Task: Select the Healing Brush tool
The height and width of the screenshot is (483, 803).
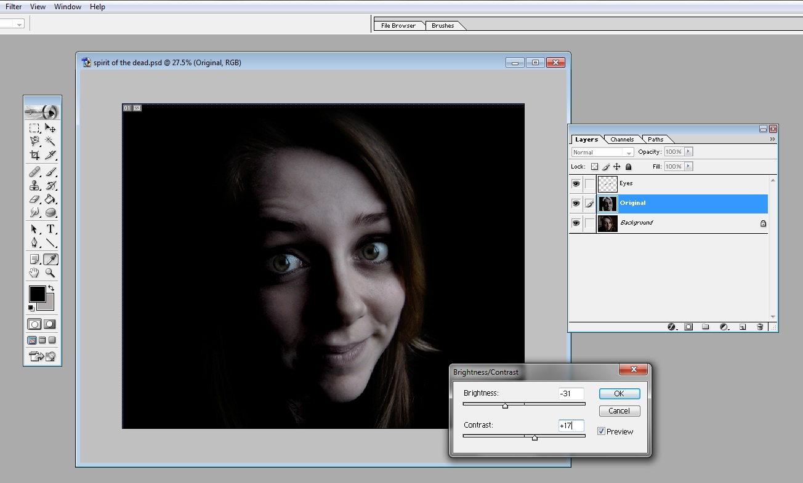Action: click(x=34, y=172)
